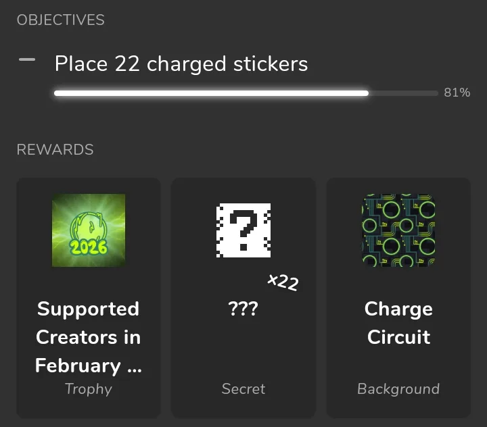Viewport: 487px width, 427px height.
Task: Click the filled portion of the progress bar
Action: click(x=211, y=93)
